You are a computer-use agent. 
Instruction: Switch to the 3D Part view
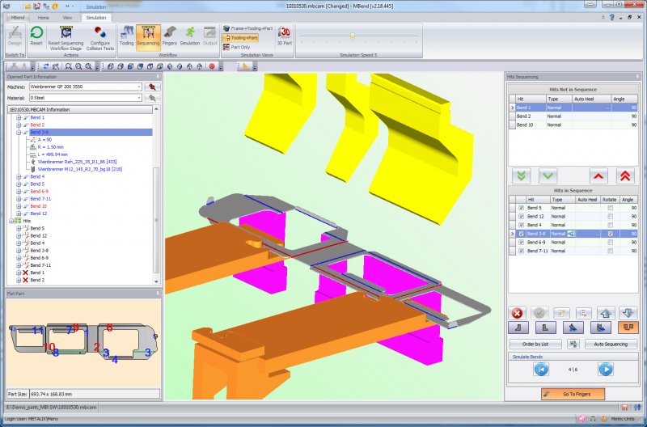tap(285, 36)
